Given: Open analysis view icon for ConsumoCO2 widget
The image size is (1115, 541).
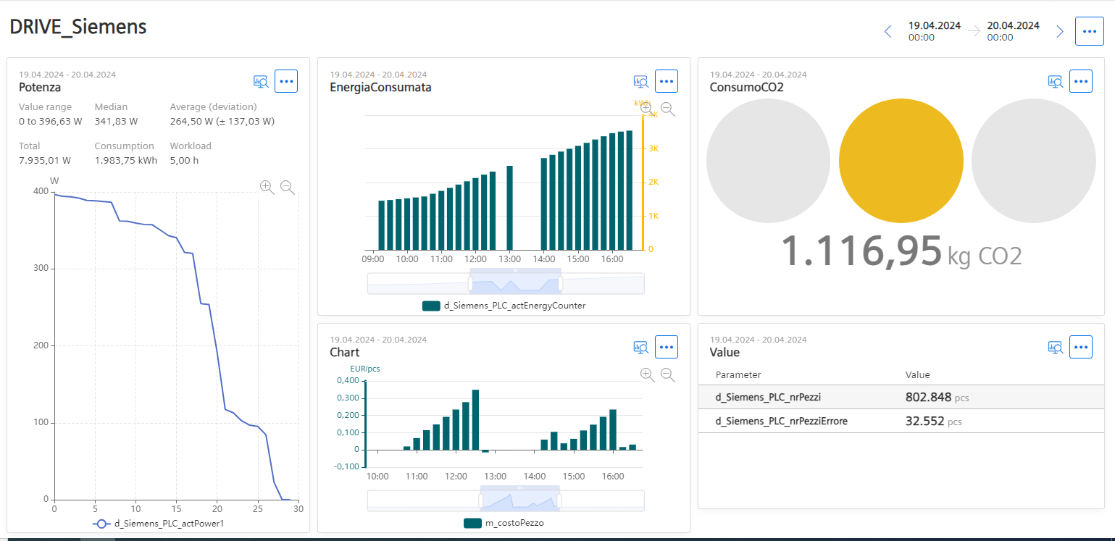Looking at the screenshot, I should 1055,82.
